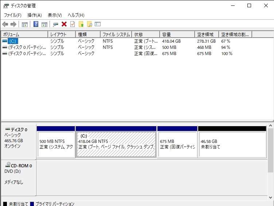
Task: Sort by ボリューム column header
Action: [x=24, y=34]
